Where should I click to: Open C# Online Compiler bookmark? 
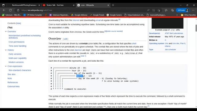(33, 15)
